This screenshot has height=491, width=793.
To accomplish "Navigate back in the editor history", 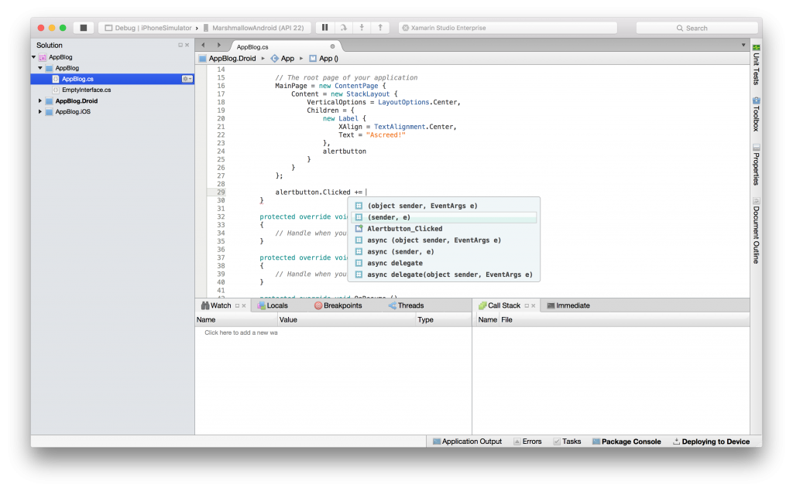I will point(204,46).
